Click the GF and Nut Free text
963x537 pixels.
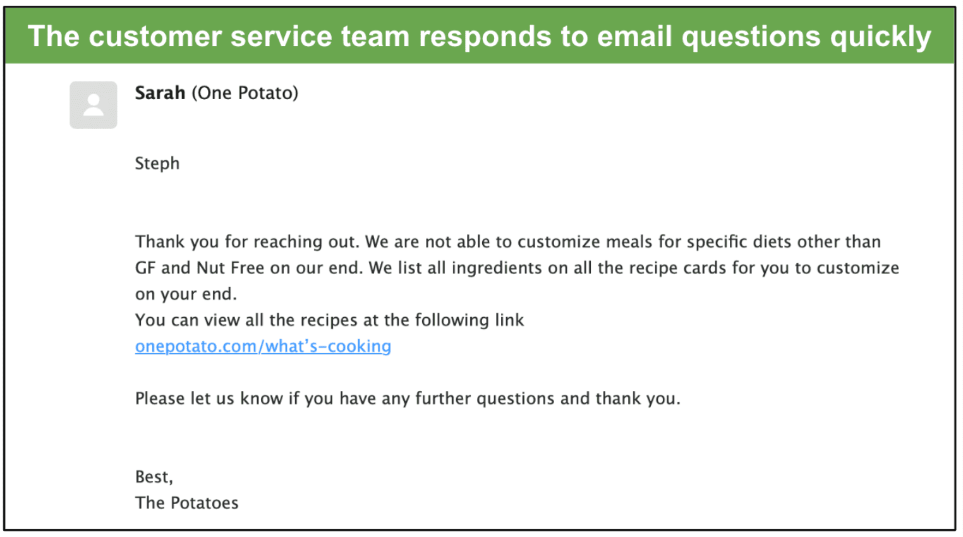coord(200,268)
